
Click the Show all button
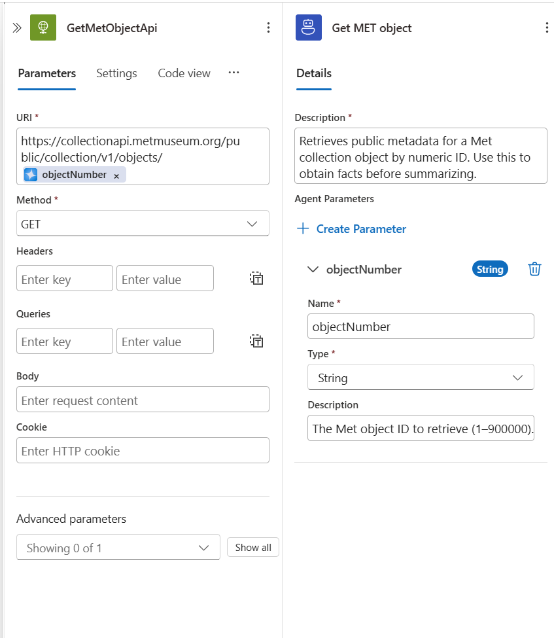252,547
